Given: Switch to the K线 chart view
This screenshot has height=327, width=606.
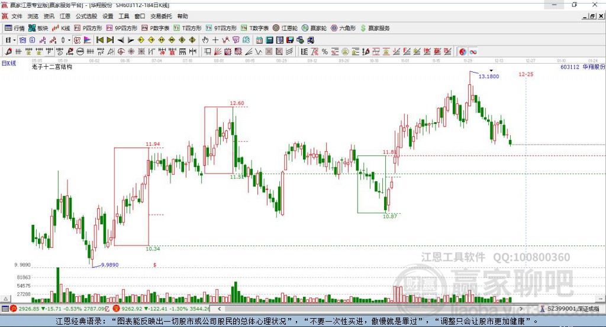Looking at the screenshot, I should click(x=61, y=28).
